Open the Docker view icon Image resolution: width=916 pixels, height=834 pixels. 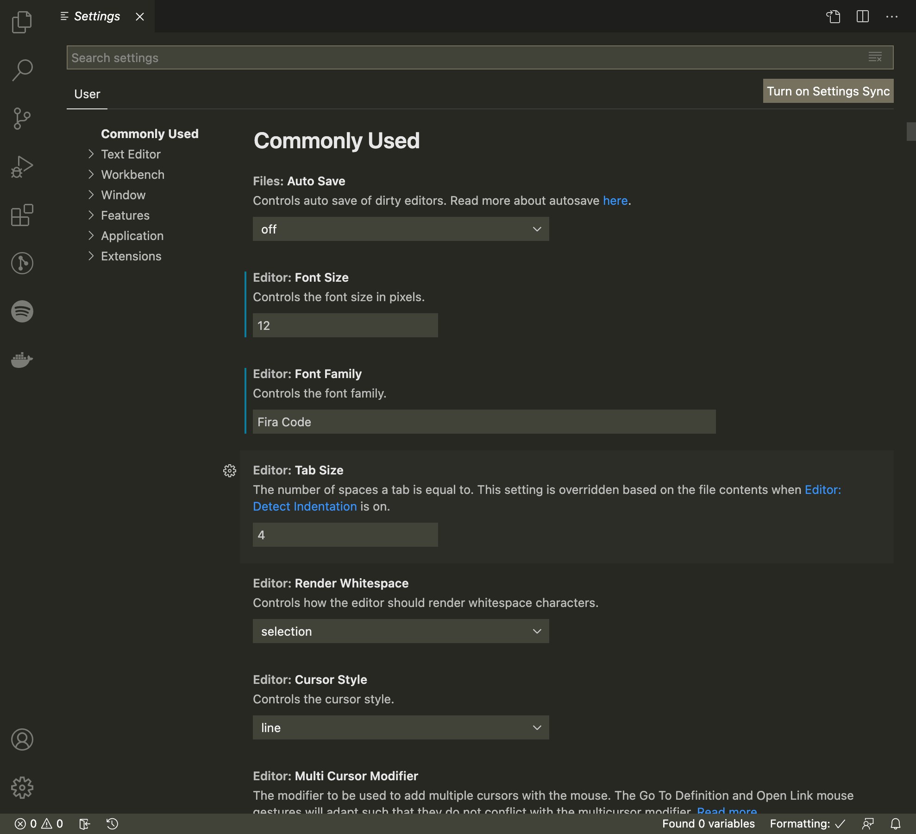click(22, 360)
